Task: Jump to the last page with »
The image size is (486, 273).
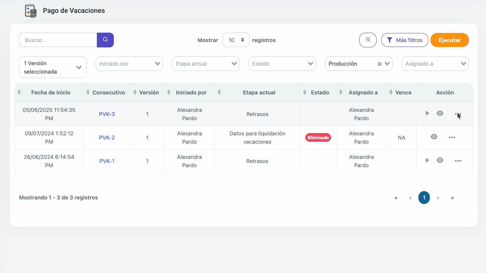Action: pyautogui.click(x=452, y=198)
